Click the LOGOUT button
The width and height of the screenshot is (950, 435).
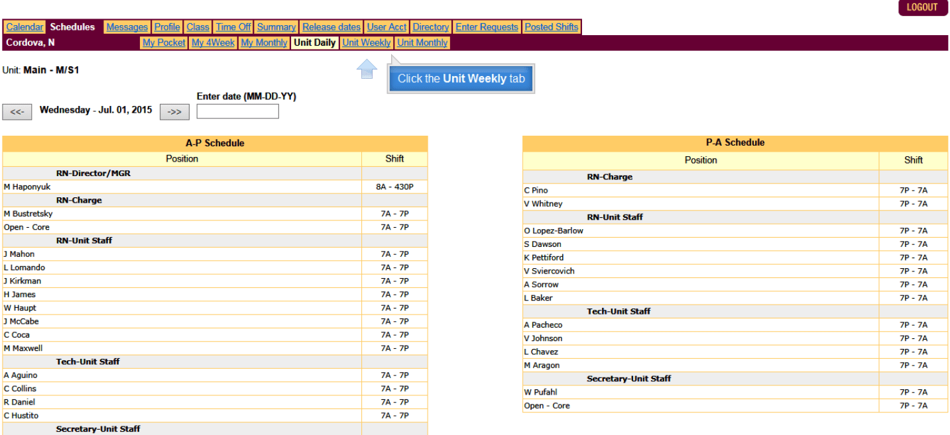coord(922,8)
